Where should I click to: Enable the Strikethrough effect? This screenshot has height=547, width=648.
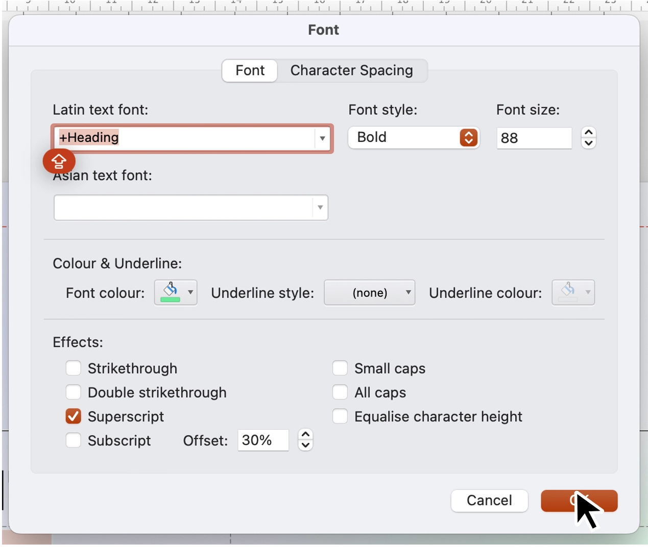[74, 368]
